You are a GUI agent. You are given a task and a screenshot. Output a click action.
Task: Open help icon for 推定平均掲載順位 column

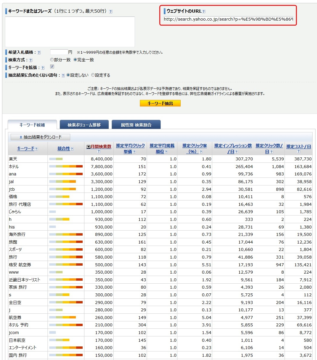pos(166,152)
